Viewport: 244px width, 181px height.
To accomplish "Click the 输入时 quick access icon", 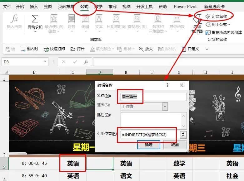I will (23, 49).
